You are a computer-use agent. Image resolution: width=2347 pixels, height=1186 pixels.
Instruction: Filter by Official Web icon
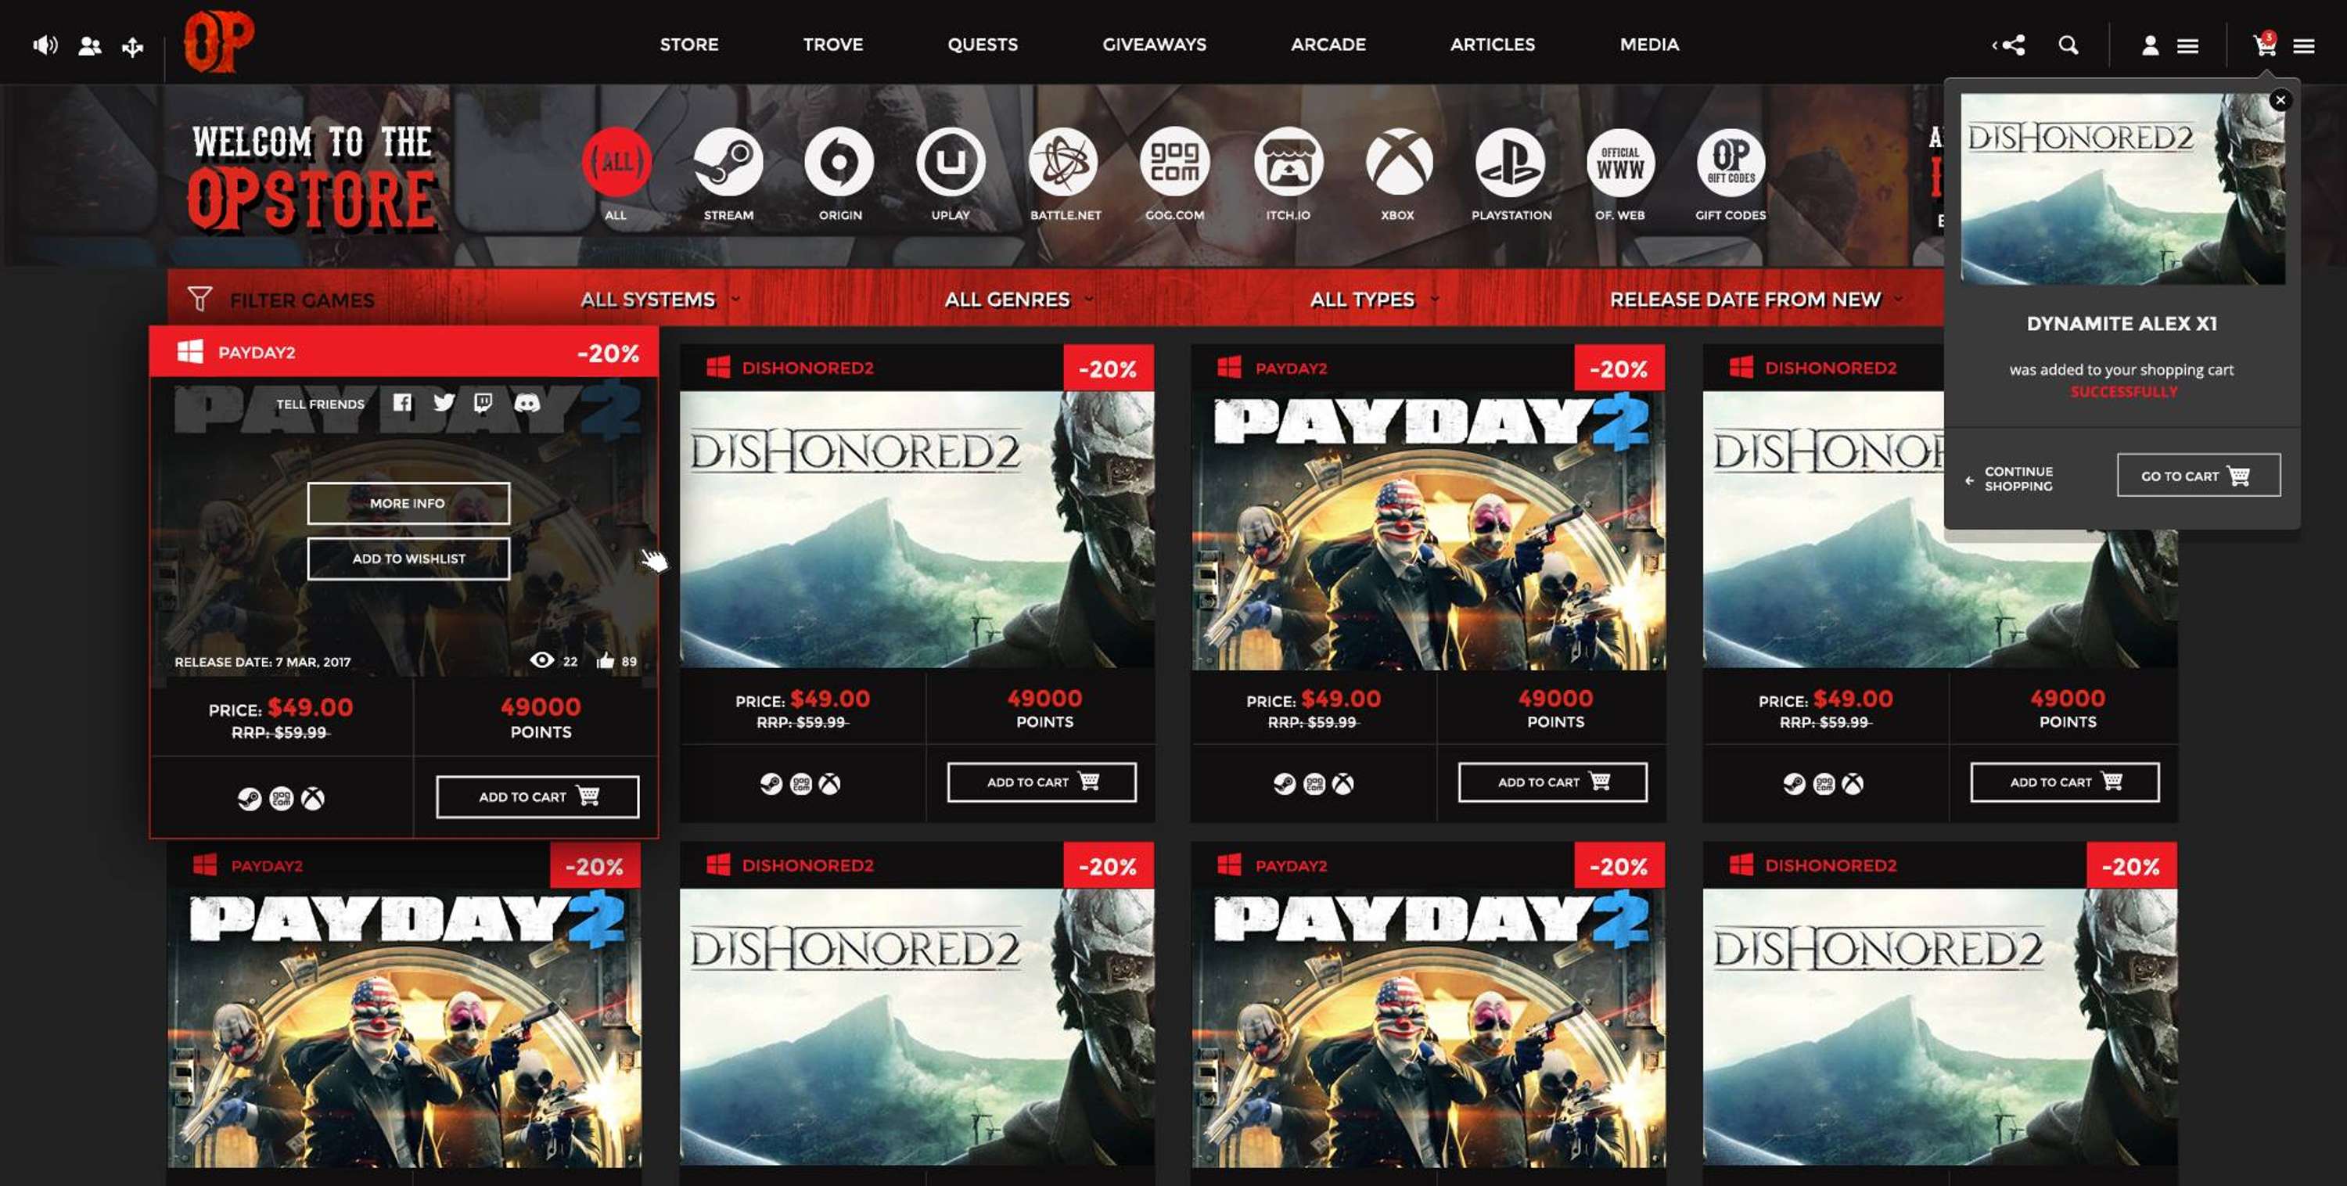[x=1620, y=162]
